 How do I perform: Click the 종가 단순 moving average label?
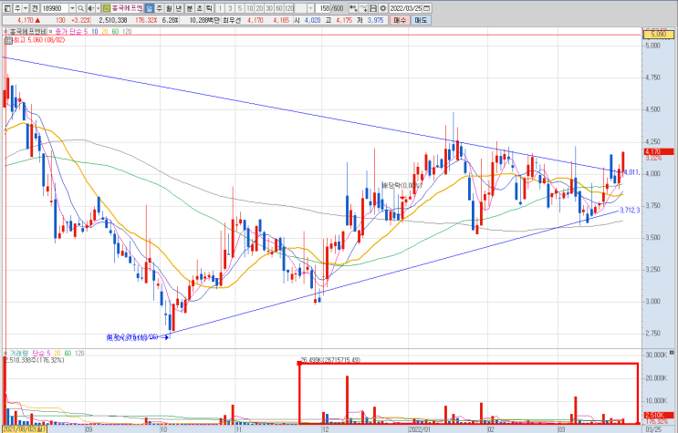click(x=68, y=32)
